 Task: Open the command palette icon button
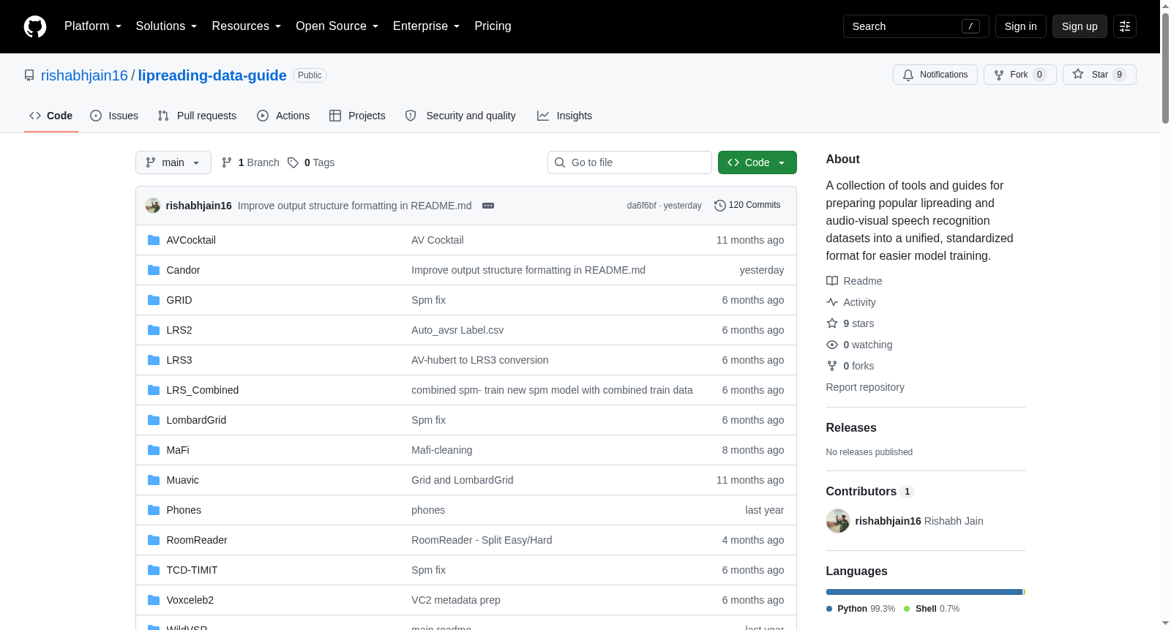(x=1125, y=26)
